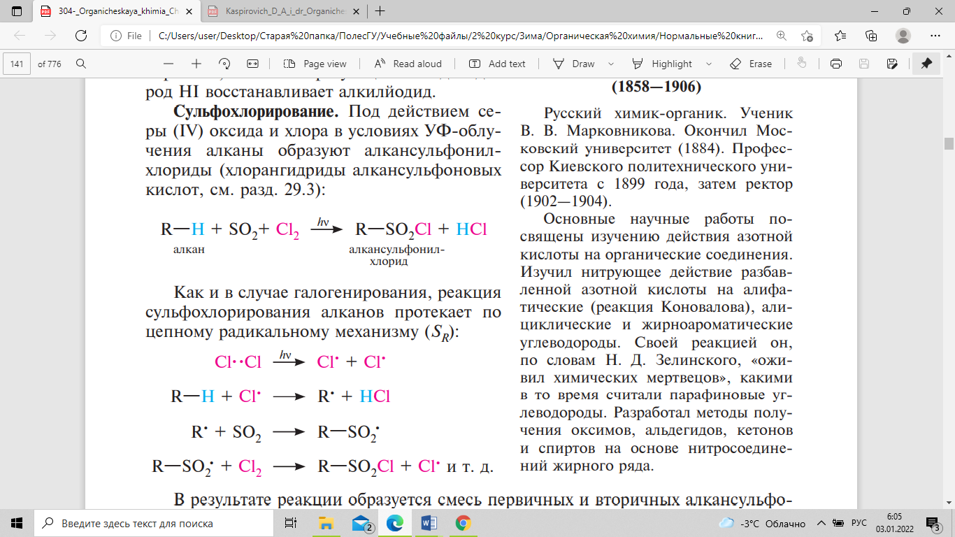
Task: Open a new browser tab
Action: point(380,11)
